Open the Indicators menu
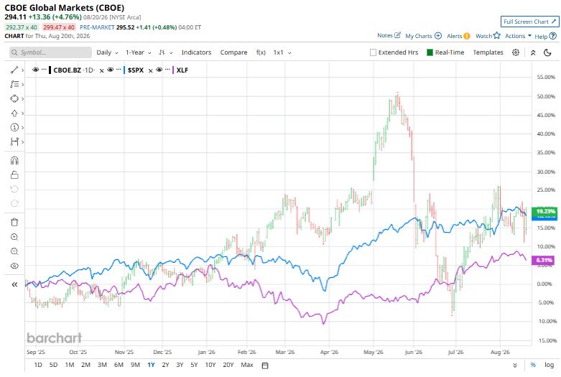 [196, 52]
